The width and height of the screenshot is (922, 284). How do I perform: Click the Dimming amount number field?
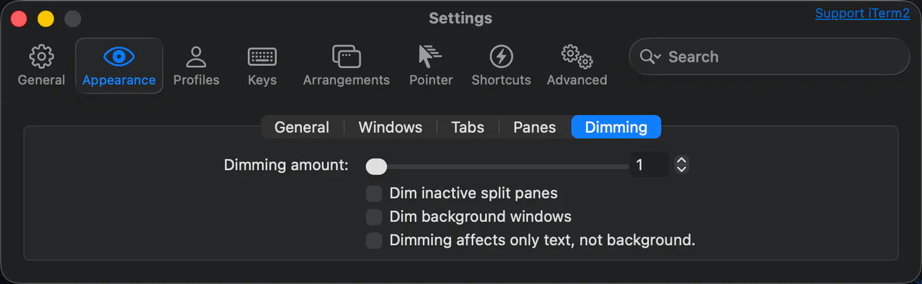650,165
